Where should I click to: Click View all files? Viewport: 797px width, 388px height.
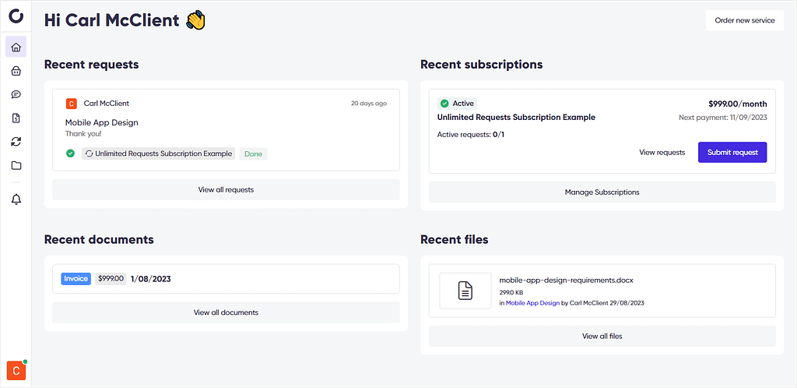click(602, 336)
